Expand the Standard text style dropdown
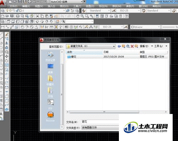178x141 pixels. click(109, 11)
